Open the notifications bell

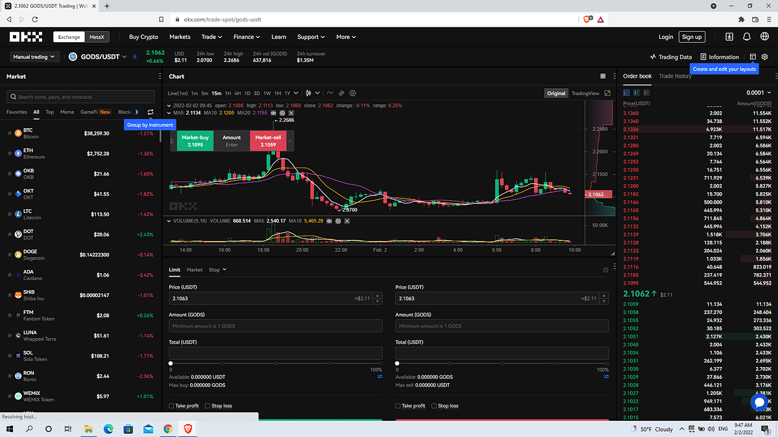[x=747, y=37]
